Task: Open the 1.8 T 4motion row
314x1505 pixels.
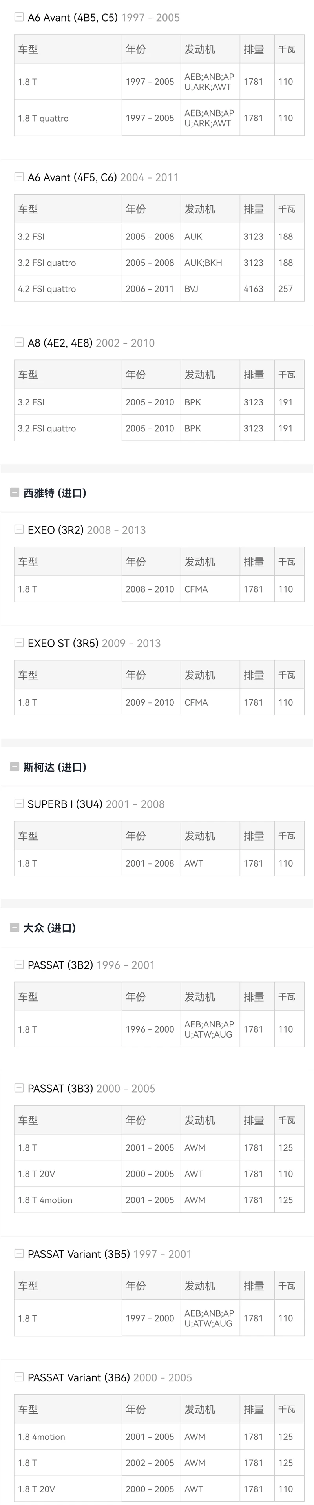Action: coord(159,1199)
